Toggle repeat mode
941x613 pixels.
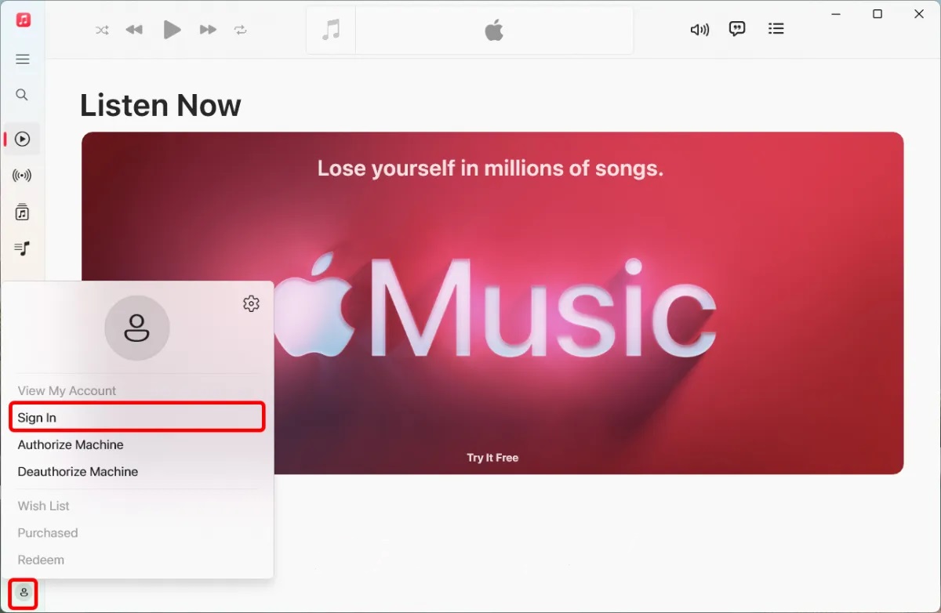point(240,30)
